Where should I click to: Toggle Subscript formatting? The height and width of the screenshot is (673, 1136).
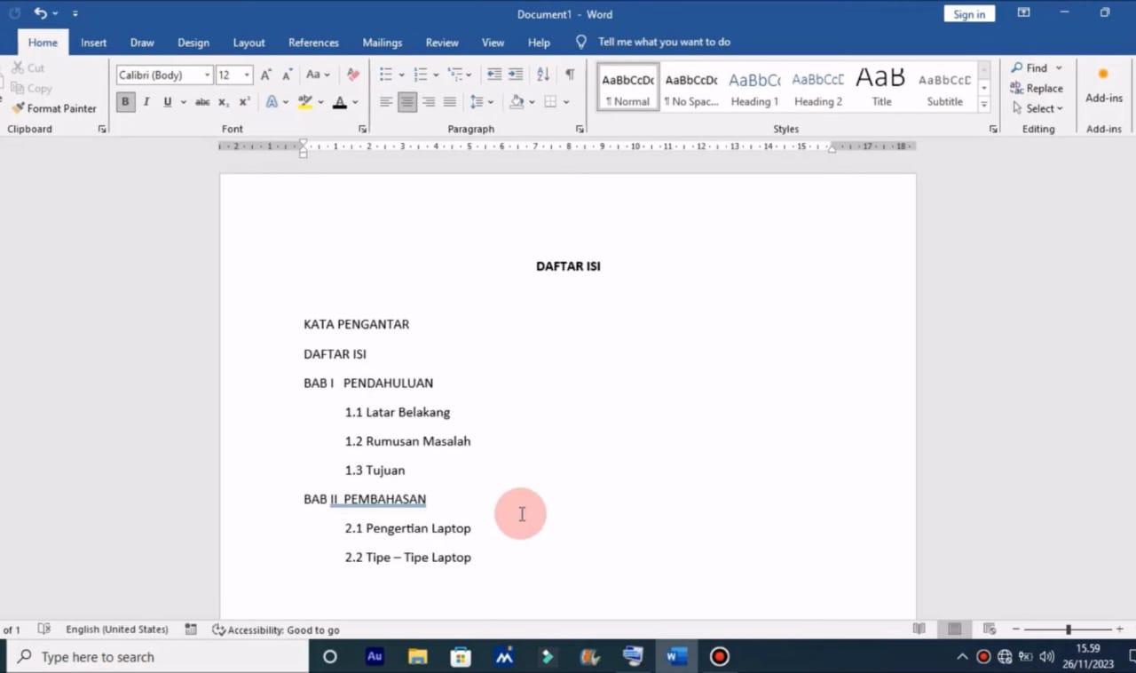coord(224,102)
